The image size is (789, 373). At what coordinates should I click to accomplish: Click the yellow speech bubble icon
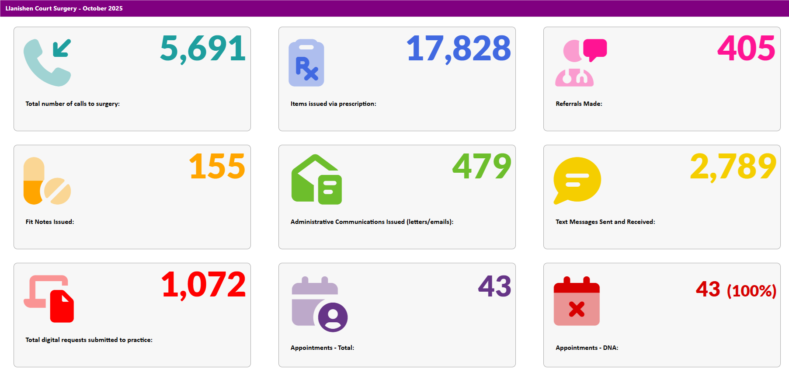pos(577,181)
